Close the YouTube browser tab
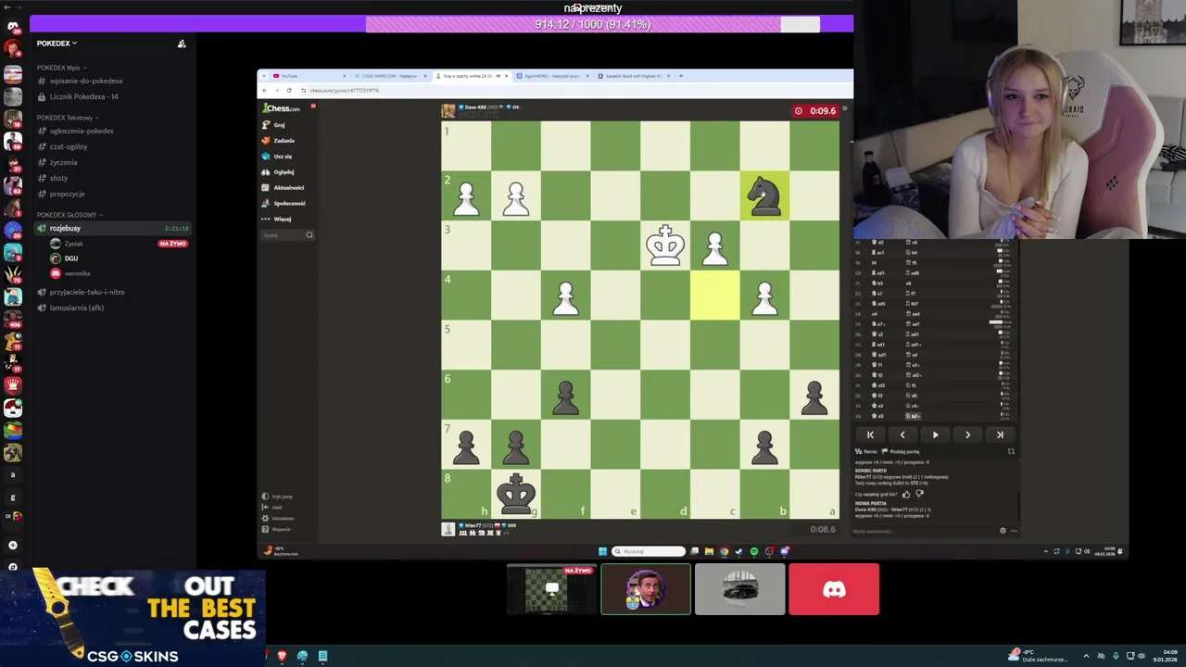Screen dimensions: 1186x667 pyautogui.click(x=345, y=76)
